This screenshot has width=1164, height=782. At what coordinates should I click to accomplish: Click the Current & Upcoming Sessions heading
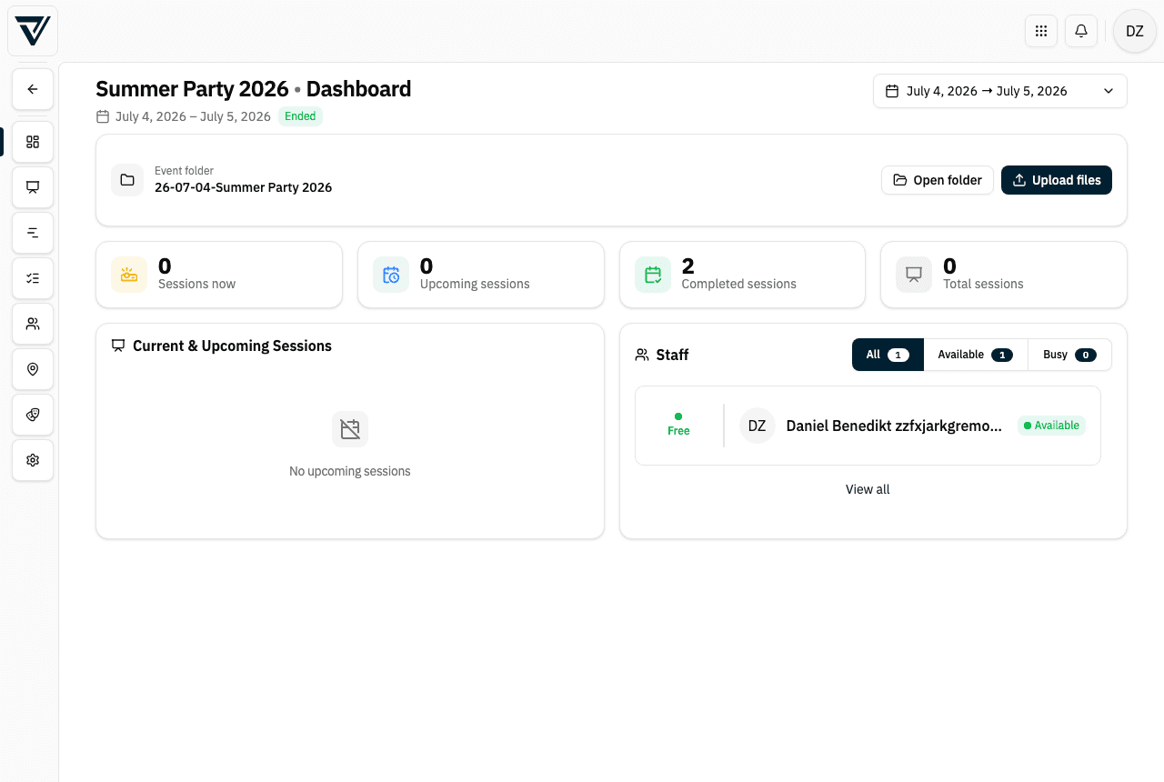click(x=232, y=346)
